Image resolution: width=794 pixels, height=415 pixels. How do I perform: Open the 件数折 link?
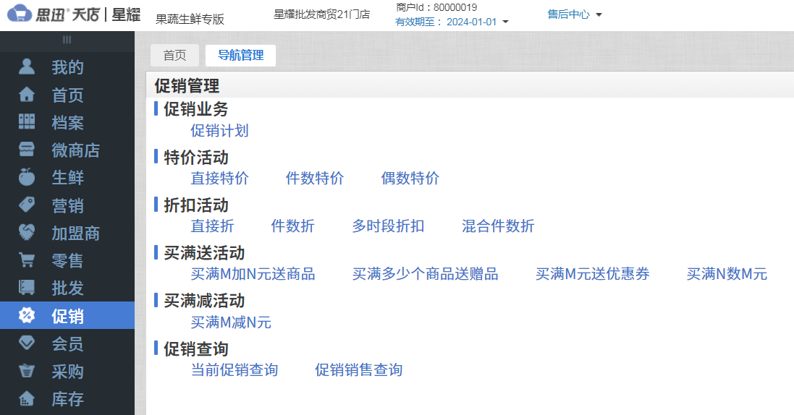point(292,226)
